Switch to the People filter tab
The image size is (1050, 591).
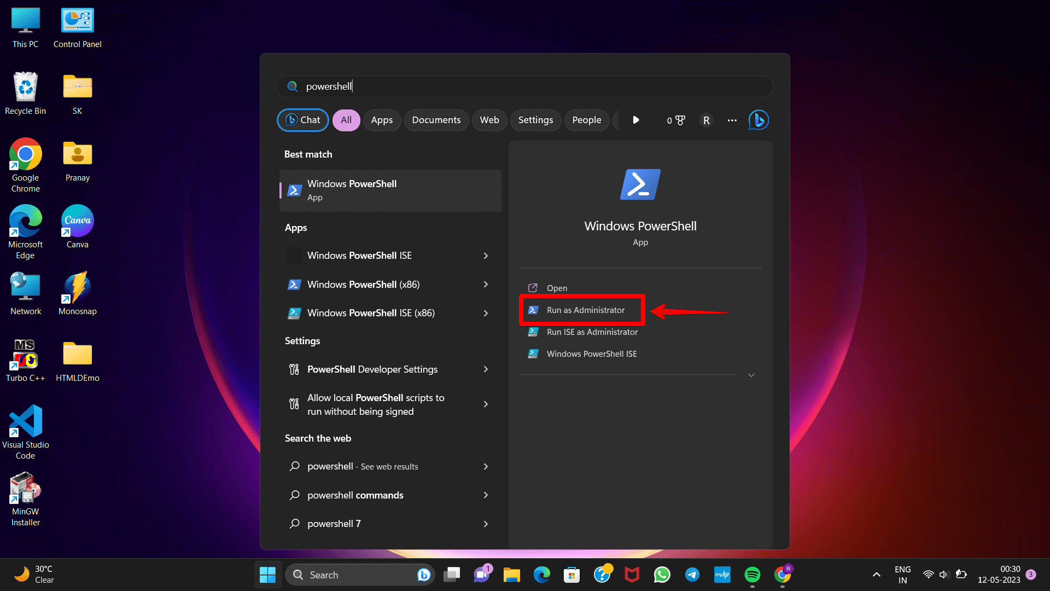587,120
